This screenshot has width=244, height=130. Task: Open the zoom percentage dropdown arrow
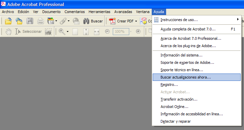[131, 31]
